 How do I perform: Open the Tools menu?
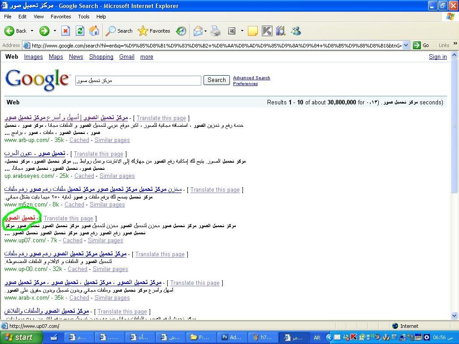pos(84,17)
